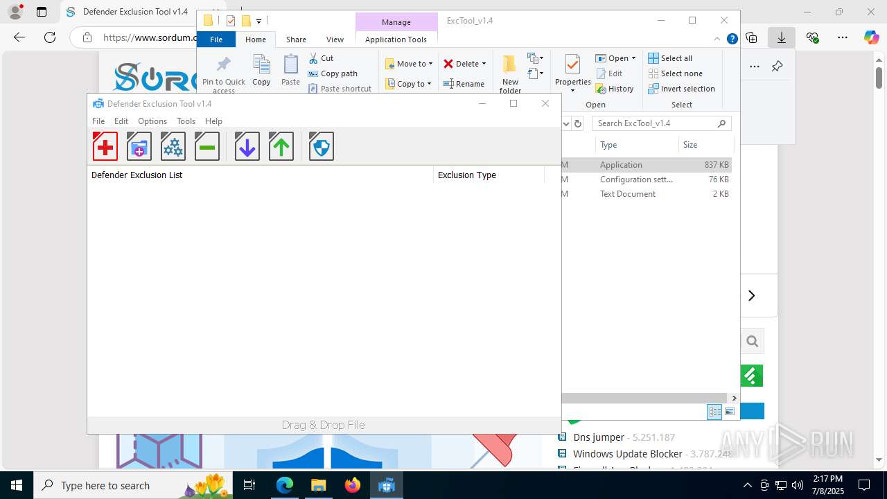The height and width of the screenshot is (499, 887).
Task: Open the Easy access dropdown icon
Action: 536,73
